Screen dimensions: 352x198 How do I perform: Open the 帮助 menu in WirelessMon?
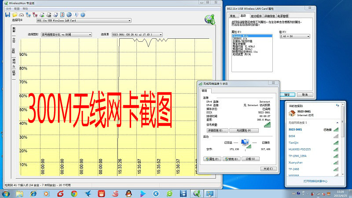(26, 9)
